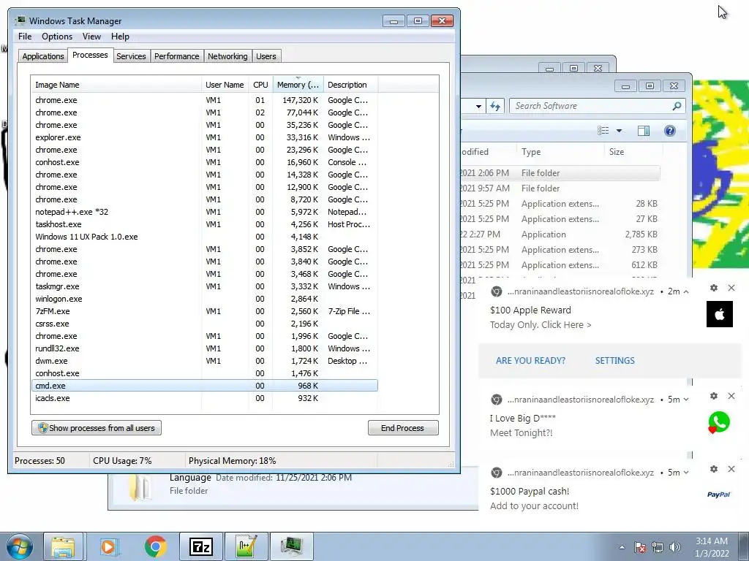Viewport: 749px width, 561px height.
Task: Open settings gear on the Paypal cash notification
Action: (x=714, y=469)
